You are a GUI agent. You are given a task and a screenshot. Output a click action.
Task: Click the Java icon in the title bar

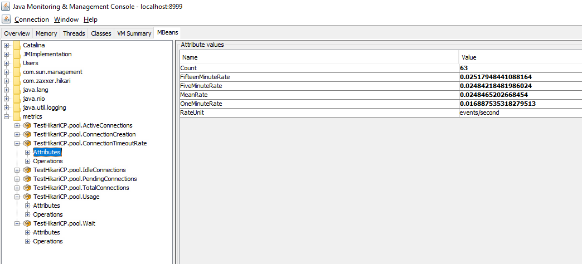6,6
